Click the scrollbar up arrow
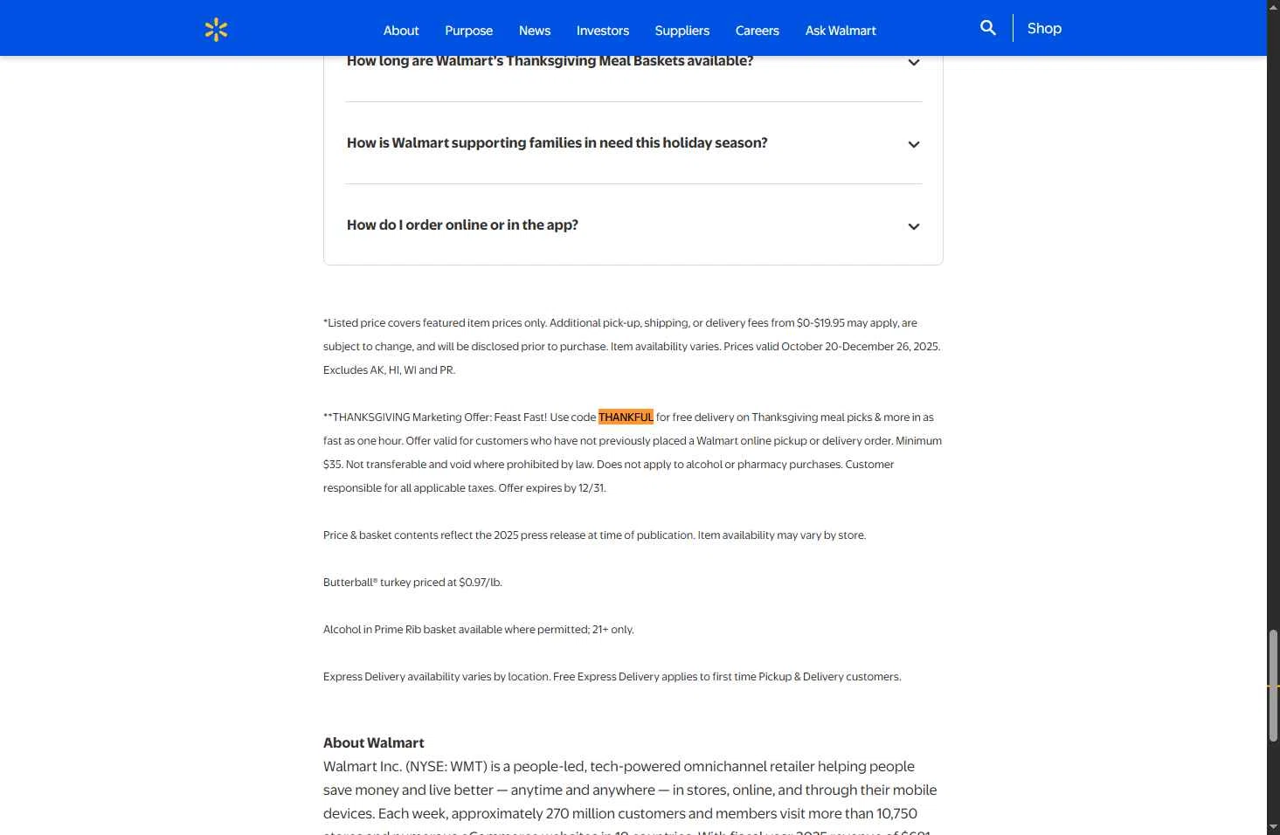 (x=1273, y=6)
